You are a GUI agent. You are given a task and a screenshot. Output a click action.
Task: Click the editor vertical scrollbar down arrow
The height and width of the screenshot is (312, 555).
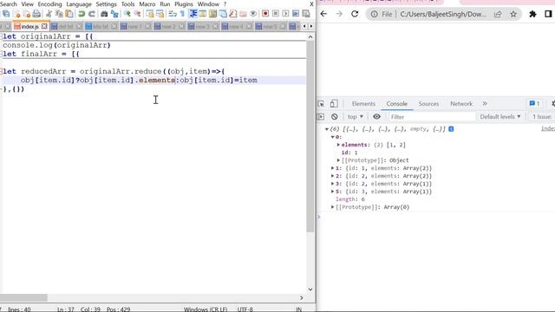[x=310, y=289]
